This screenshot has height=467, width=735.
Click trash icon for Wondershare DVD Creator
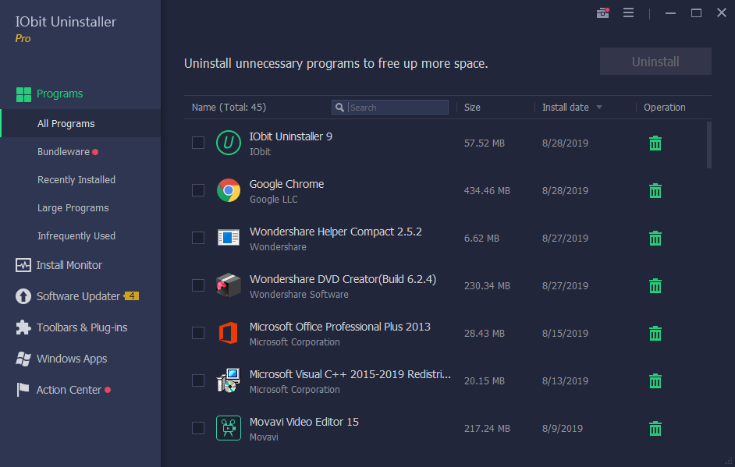[x=655, y=285]
